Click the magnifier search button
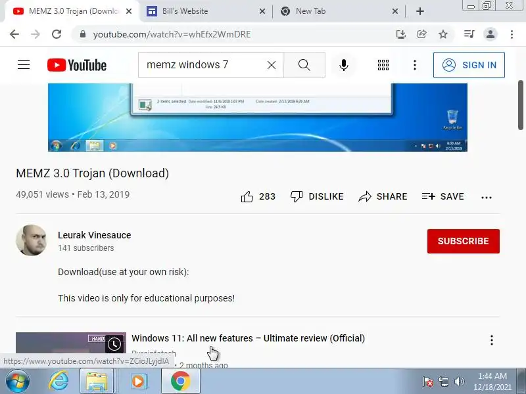 pos(304,65)
